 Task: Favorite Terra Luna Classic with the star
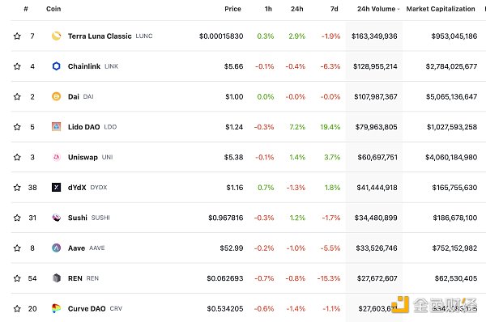point(17,36)
